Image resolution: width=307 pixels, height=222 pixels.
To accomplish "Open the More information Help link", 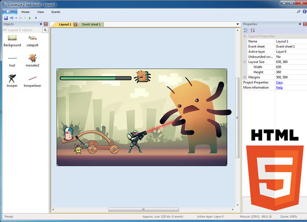I will 279,88.
